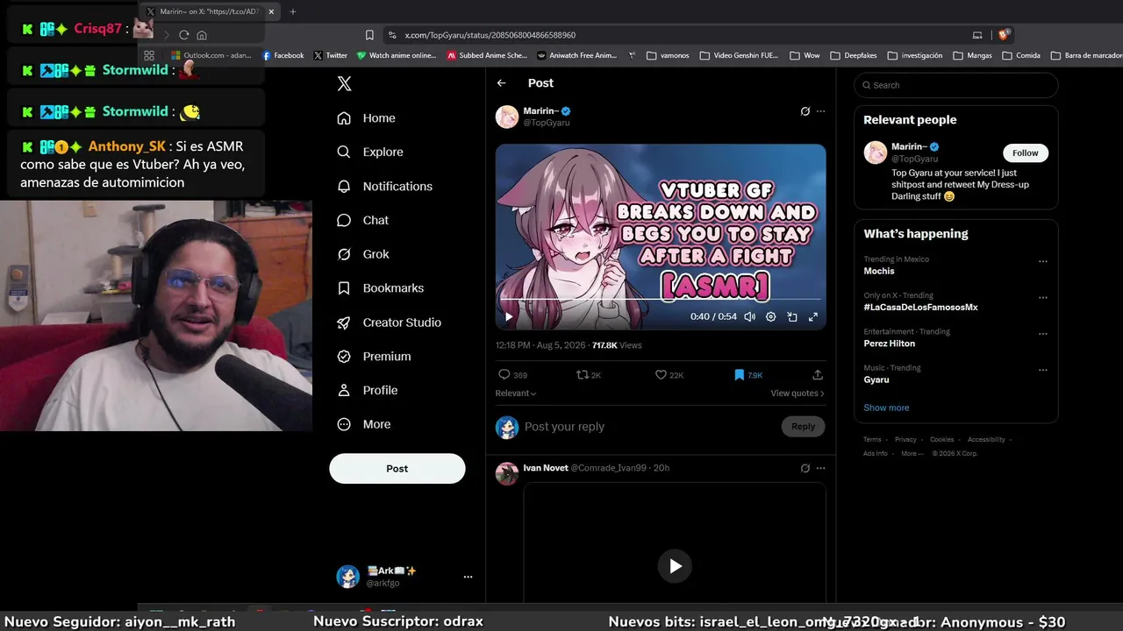This screenshot has width=1123, height=631.
Task: Click the white Post button in the sidebar
Action: tap(397, 468)
